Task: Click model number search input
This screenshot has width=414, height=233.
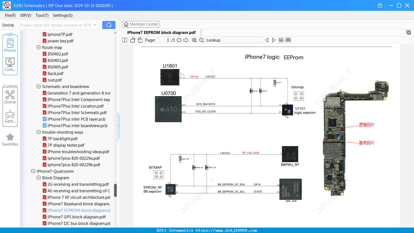Action: point(55,25)
